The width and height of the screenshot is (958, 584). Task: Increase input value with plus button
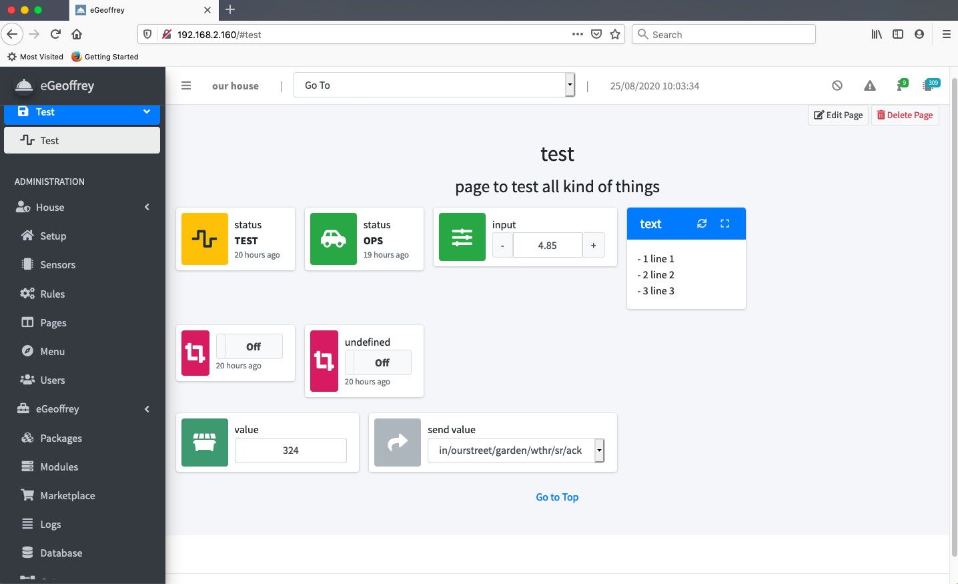click(x=594, y=245)
